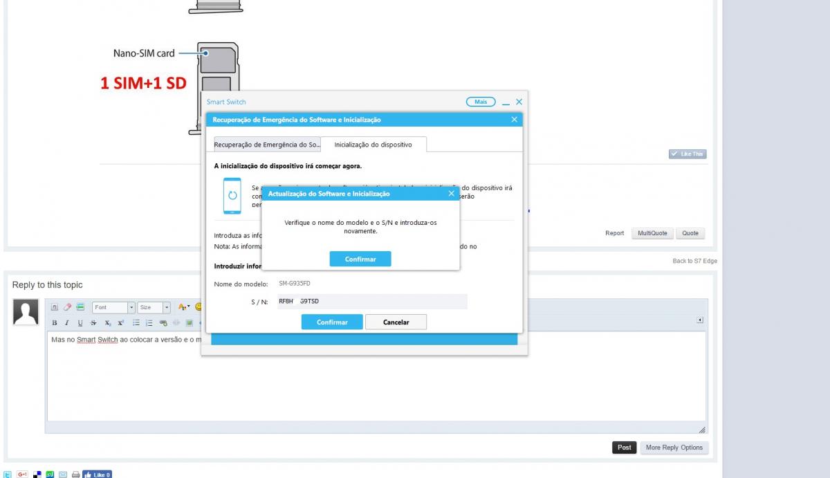Click the print topic icon
This screenshot has height=478, width=830.
point(76,474)
